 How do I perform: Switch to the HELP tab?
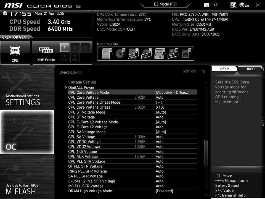coord(224,69)
